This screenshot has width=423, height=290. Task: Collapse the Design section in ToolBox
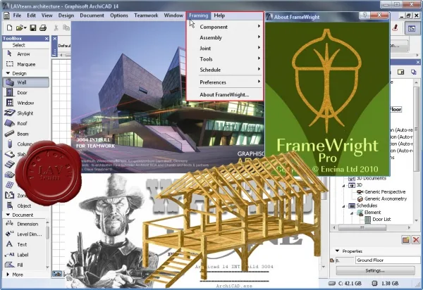8,73
